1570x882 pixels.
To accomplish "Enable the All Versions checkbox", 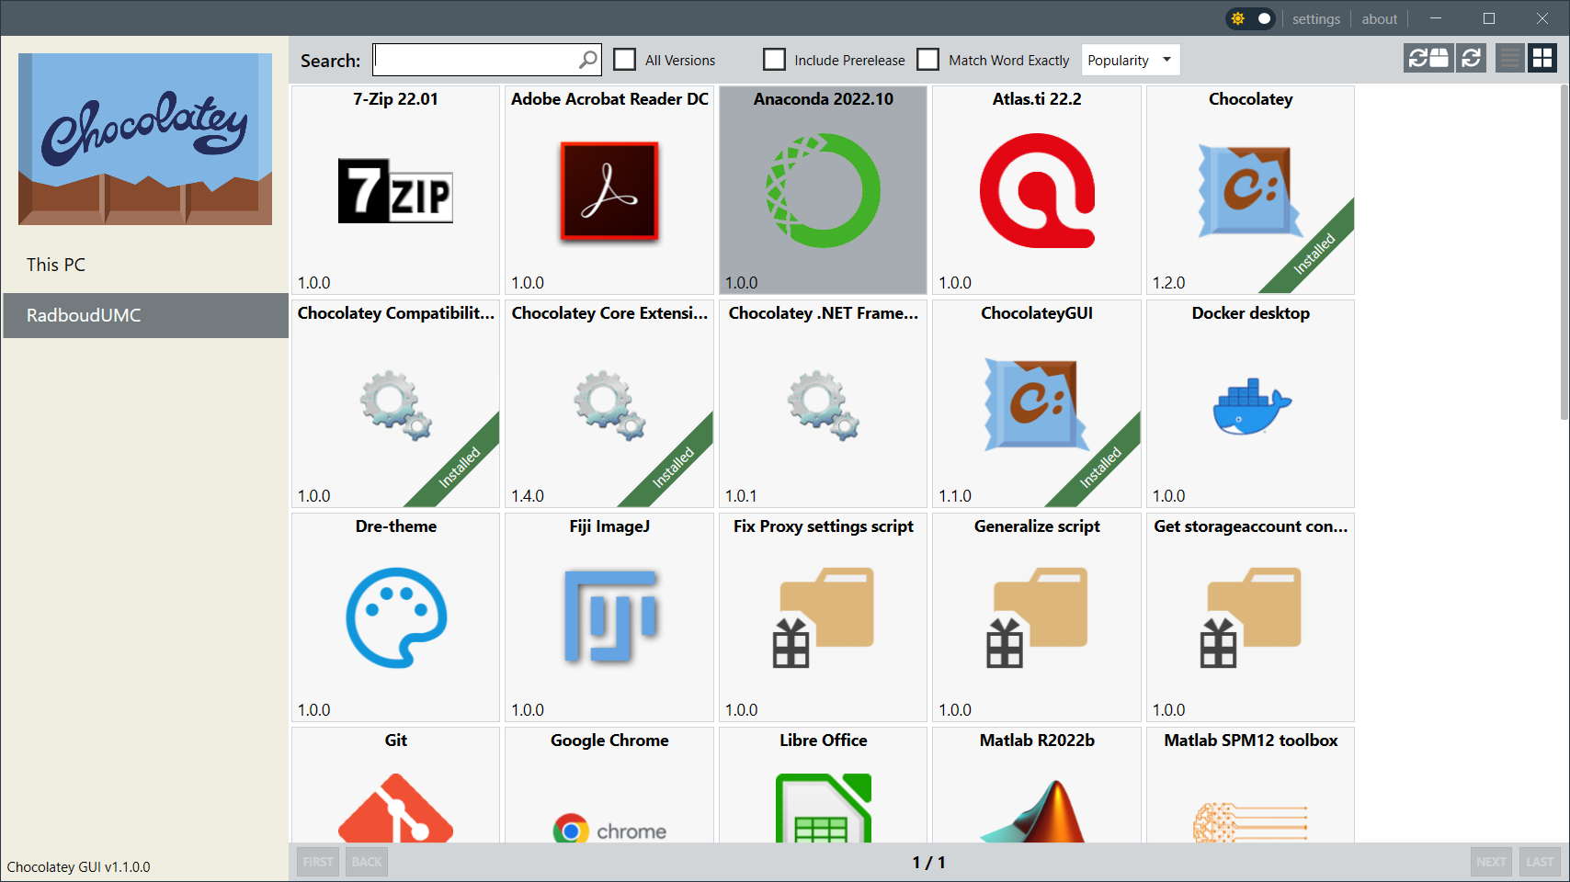I will pyautogui.click(x=625, y=60).
